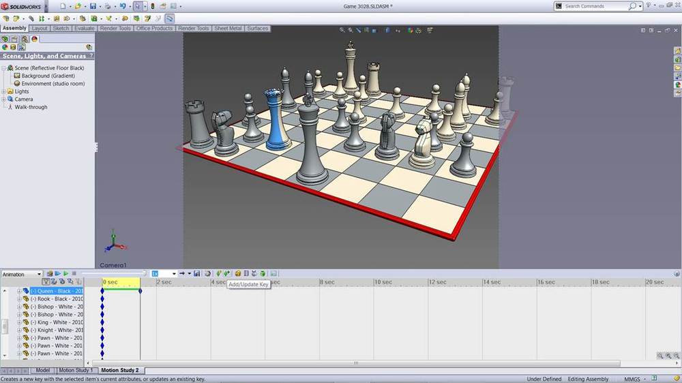Screen dimensions: 682x383
Task: Open the Motion Study 1 tab
Action: [75, 370]
